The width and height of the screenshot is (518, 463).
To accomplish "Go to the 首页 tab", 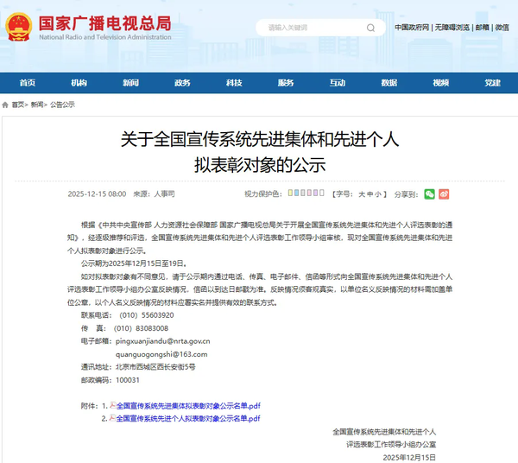I will [28, 83].
